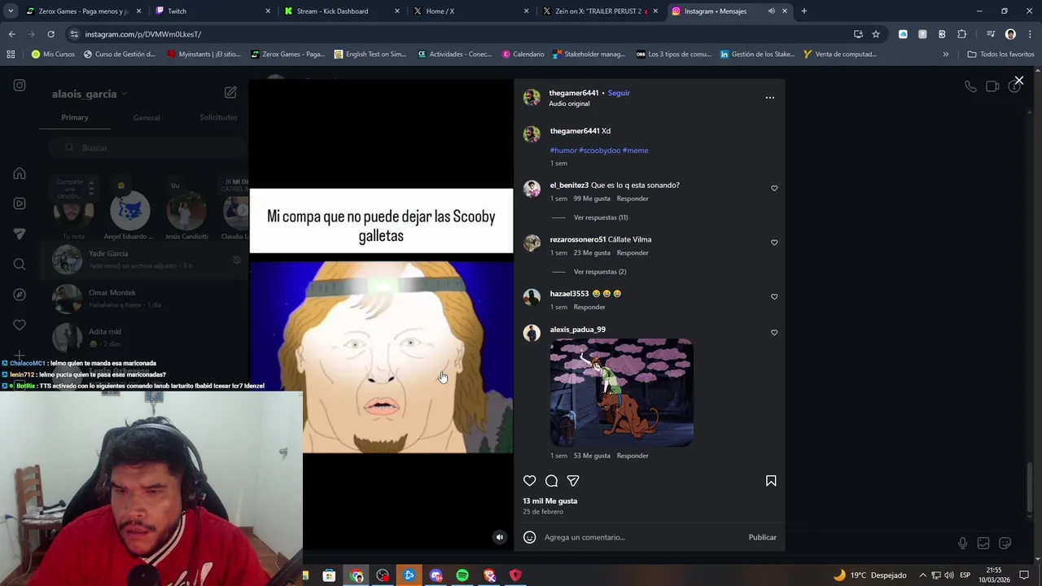Open Notifications heart in the sidebar
This screenshot has height=586, width=1042.
(x=20, y=325)
